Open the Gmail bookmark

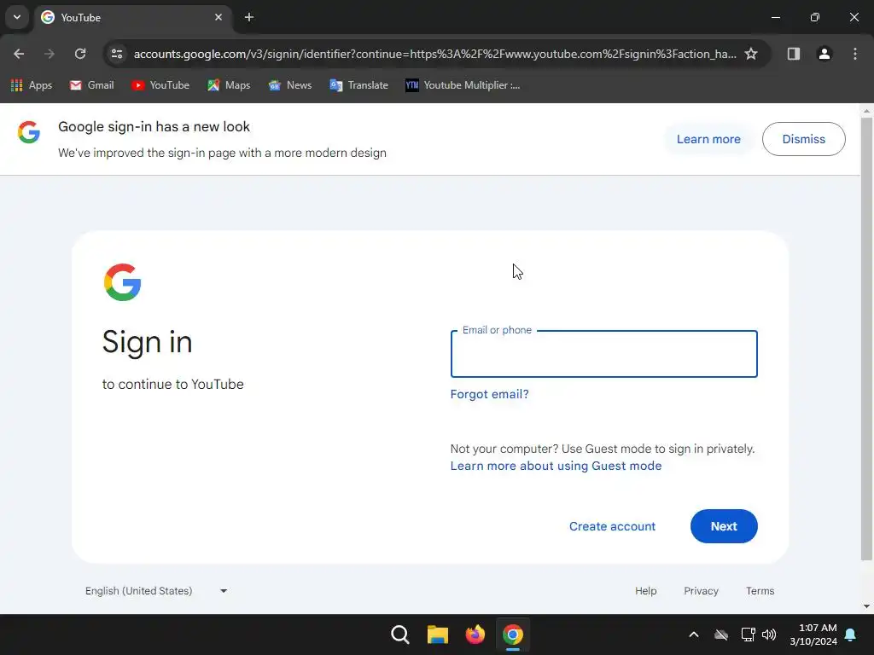tap(92, 85)
